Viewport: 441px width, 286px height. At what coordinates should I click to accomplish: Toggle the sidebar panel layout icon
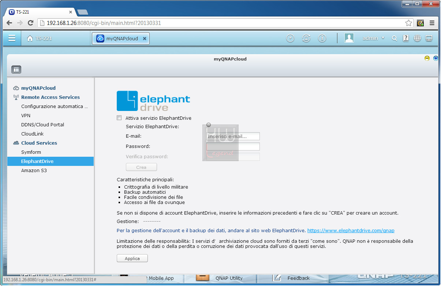point(16,70)
